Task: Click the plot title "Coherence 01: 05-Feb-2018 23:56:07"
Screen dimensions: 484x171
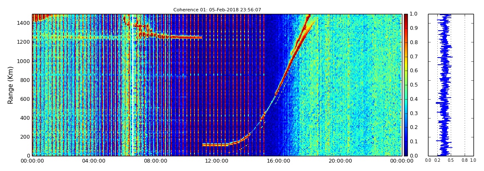Action: click(x=217, y=10)
